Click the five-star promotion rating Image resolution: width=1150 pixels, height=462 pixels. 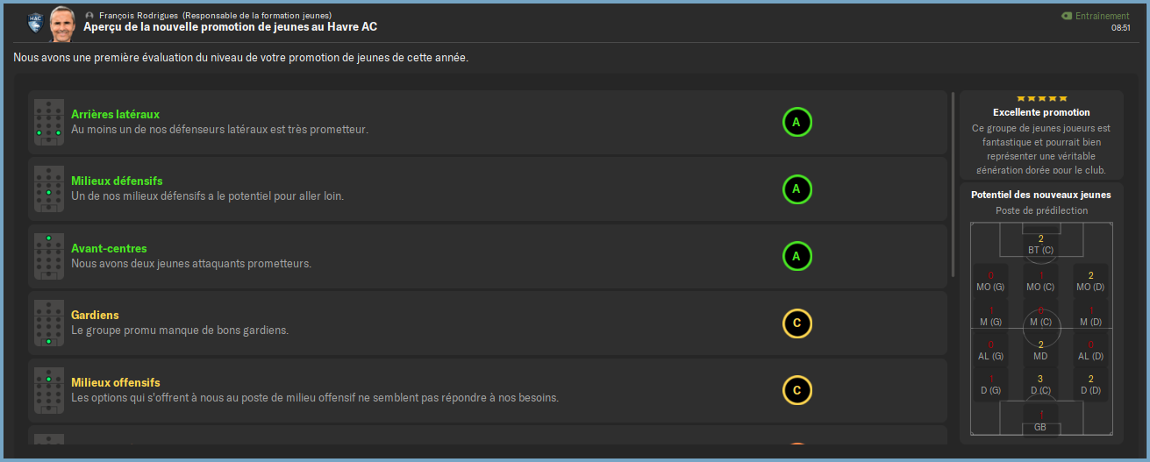[x=1041, y=98]
